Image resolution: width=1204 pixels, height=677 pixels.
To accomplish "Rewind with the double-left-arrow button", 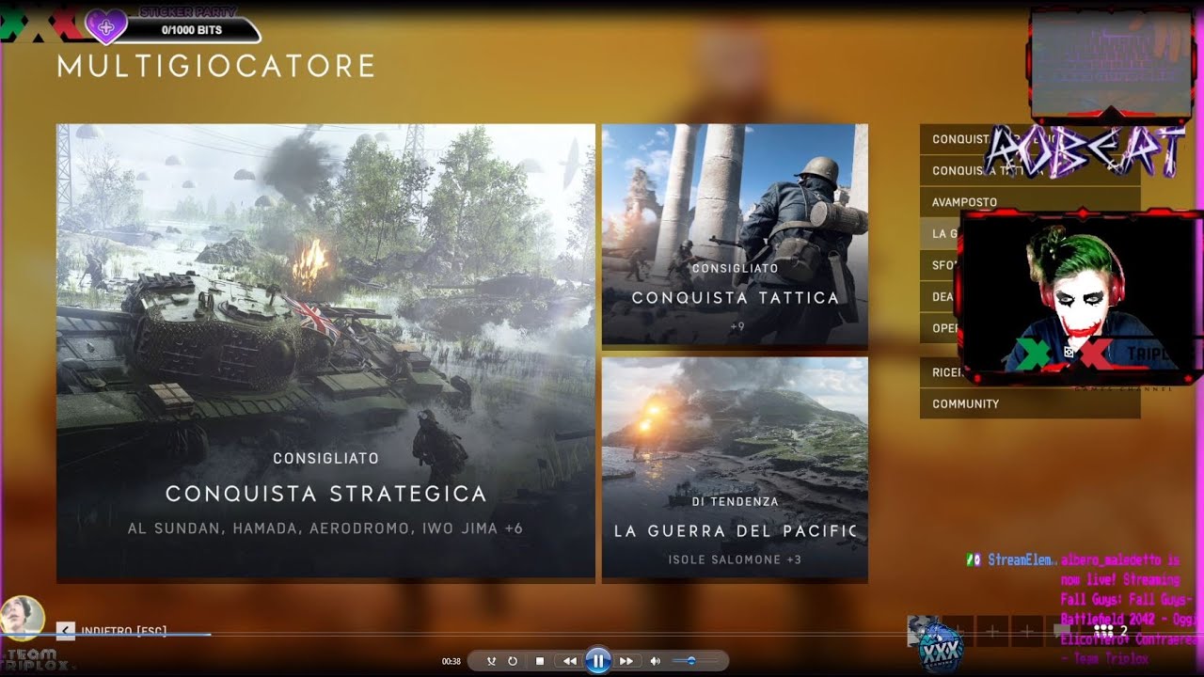I will pyautogui.click(x=569, y=661).
